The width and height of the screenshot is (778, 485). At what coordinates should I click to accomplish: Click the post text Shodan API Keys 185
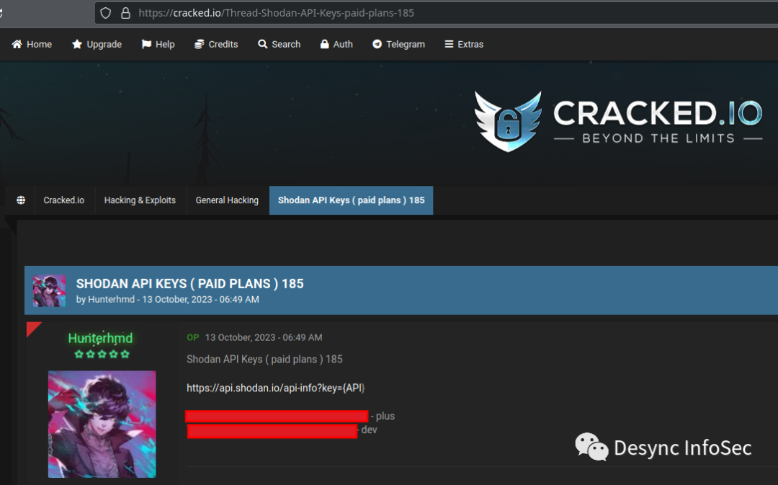(264, 360)
